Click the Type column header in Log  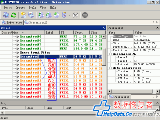pos(13,108)
